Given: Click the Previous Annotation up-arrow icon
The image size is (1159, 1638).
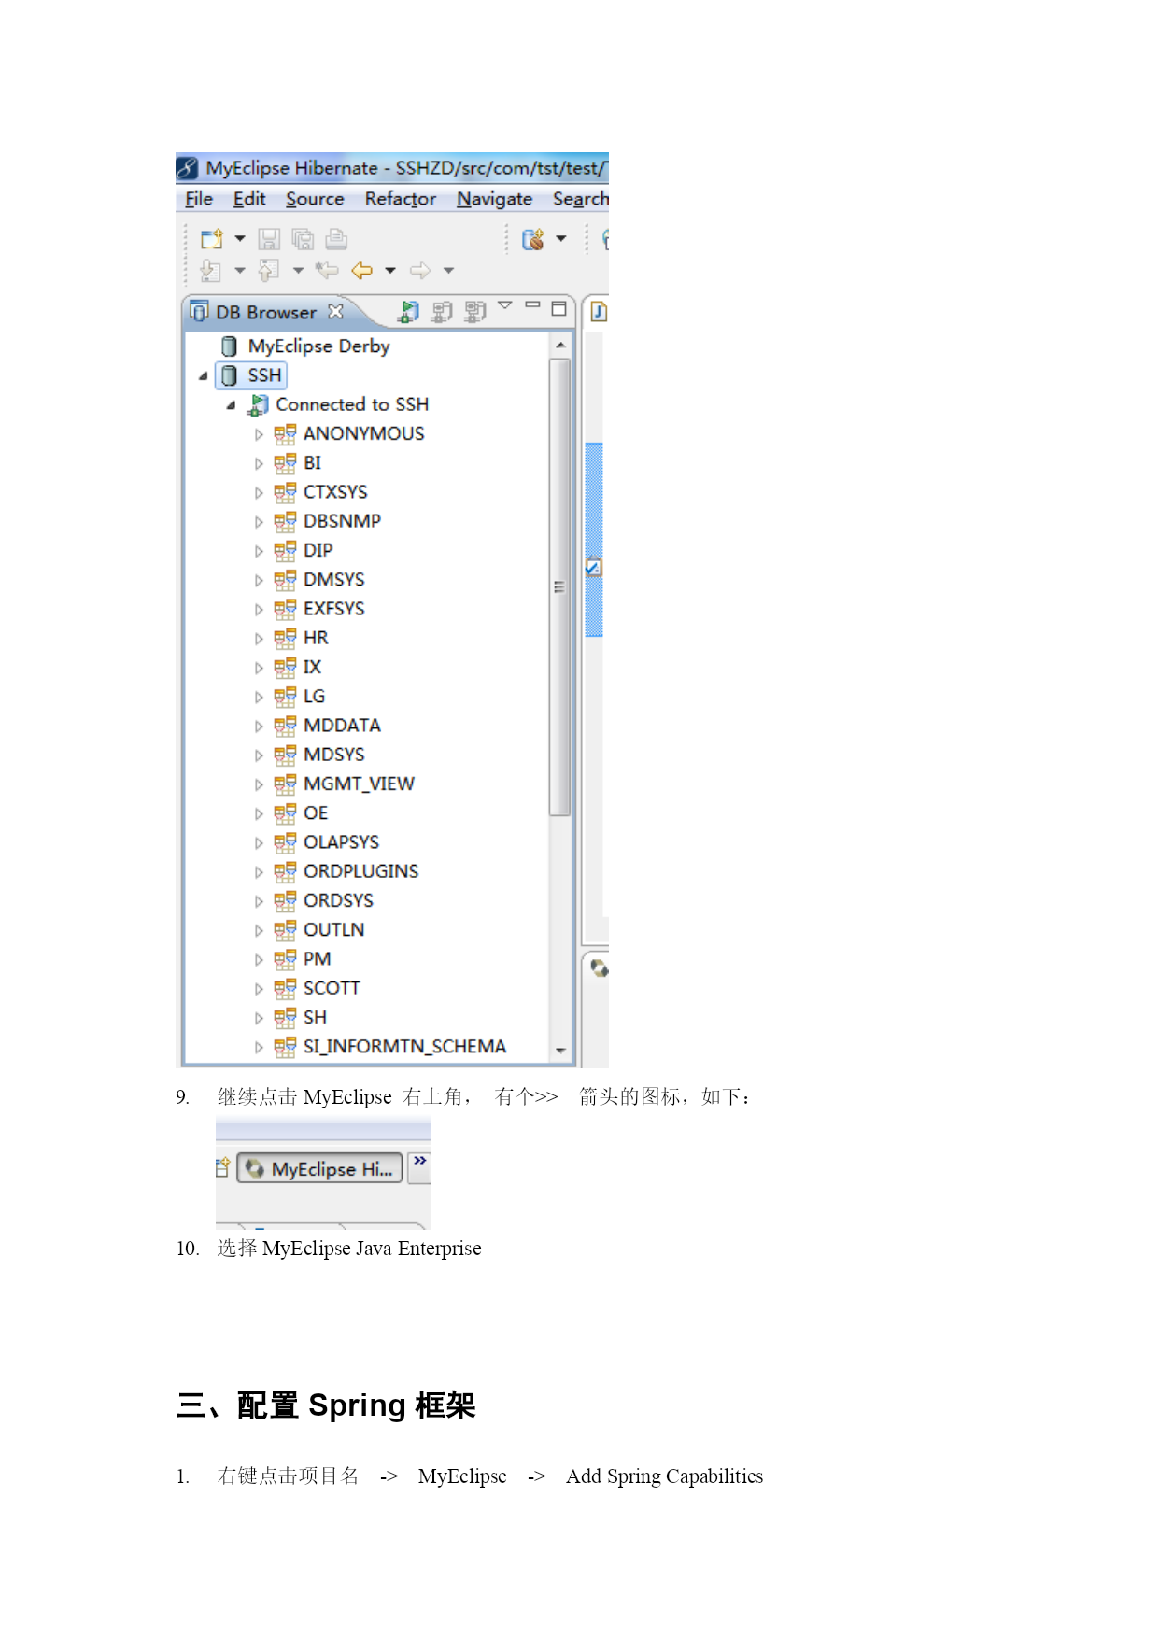Looking at the screenshot, I should (269, 271).
